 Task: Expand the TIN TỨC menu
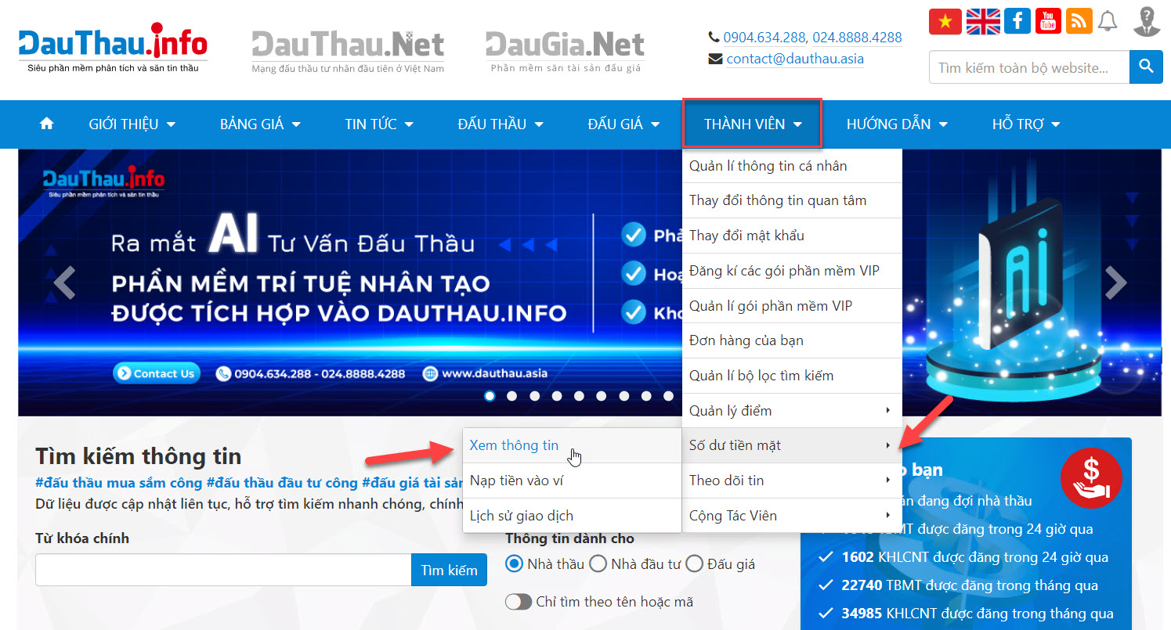pyautogui.click(x=378, y=124)
